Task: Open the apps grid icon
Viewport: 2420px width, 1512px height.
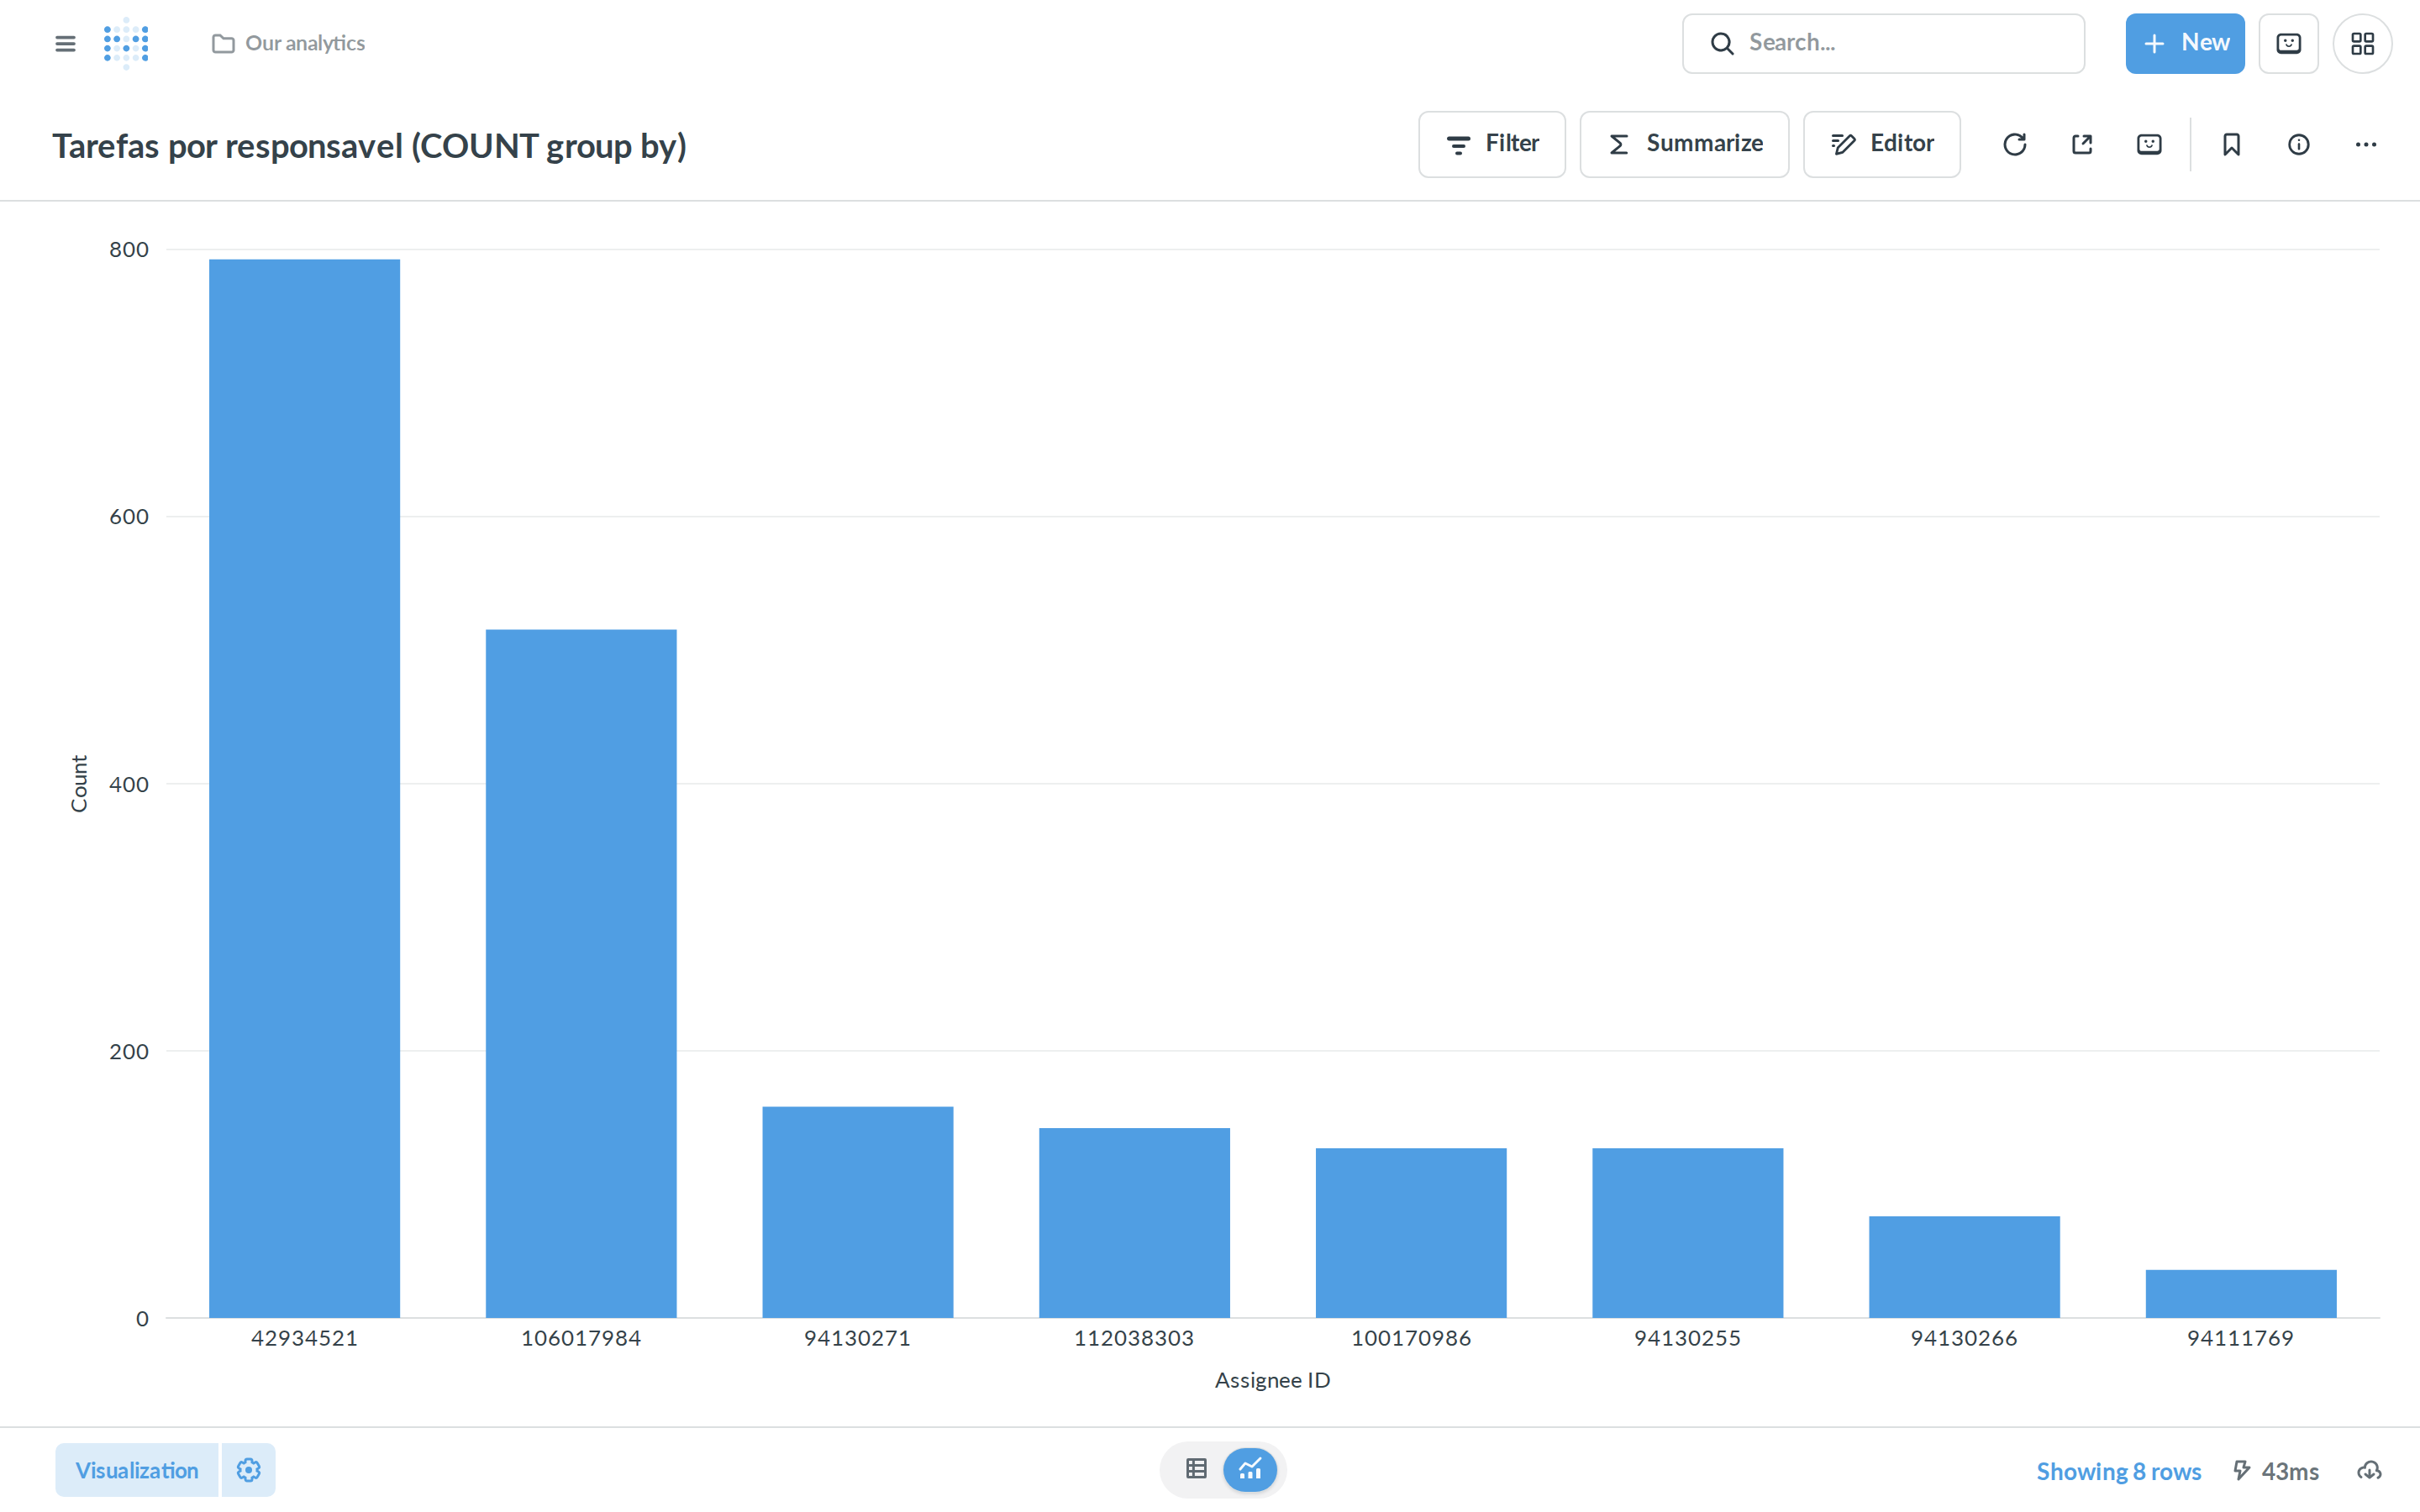Action: click(x=2362, y=43)
